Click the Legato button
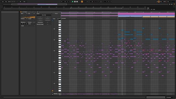Image resolution: width=176 pixels, height=99 pixels. [40, 20]
